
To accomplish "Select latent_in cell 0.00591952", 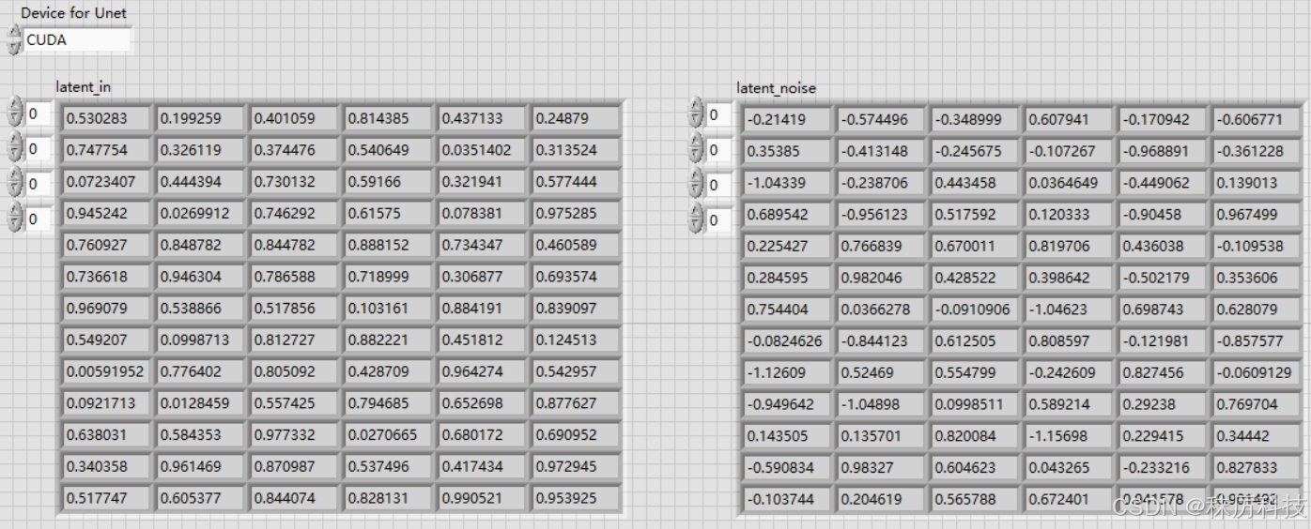I will pos(106,371).
